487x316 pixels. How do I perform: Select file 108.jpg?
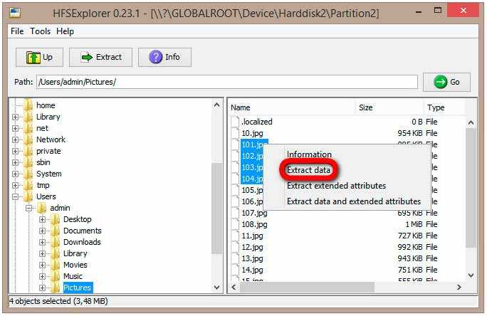(254, 224)
